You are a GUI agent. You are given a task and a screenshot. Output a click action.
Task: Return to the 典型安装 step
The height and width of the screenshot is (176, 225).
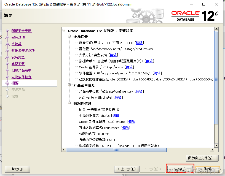pyautogui.click(x=18, y=64)
